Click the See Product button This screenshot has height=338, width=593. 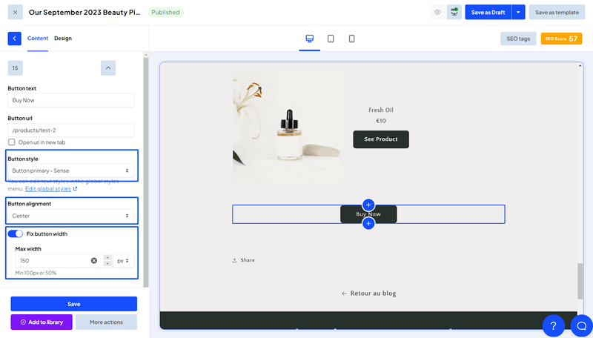pyautogui.click(x=381, y=139)
